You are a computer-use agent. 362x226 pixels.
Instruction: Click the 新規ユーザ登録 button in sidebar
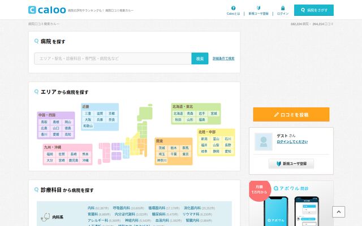tap(291, 163)
